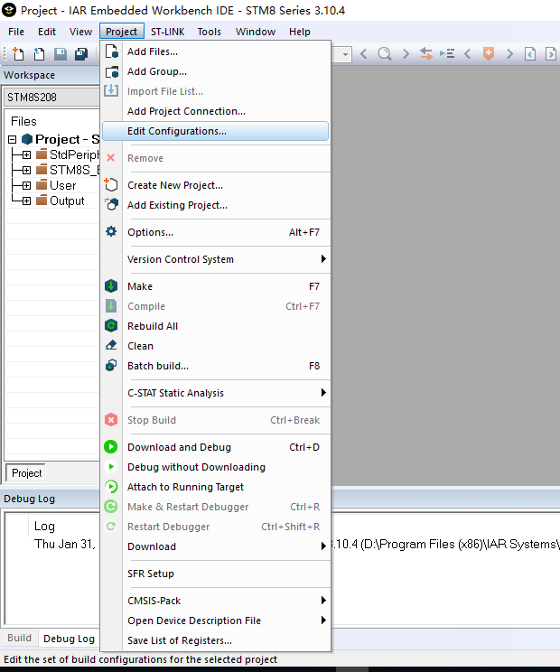Click the Make build icon in the menu
The image size is (560, 672).
[111, 285]
